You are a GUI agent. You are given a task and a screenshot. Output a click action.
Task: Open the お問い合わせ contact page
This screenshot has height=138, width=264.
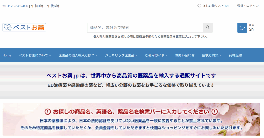(x=185, y=55)
